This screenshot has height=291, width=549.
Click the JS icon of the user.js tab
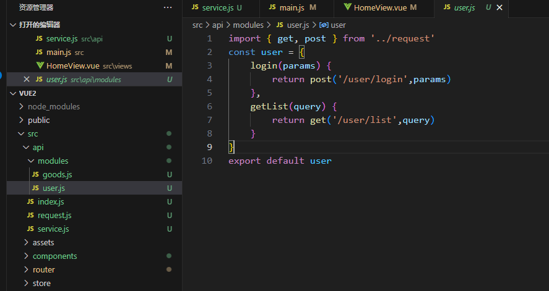click(x=447, y=7)
